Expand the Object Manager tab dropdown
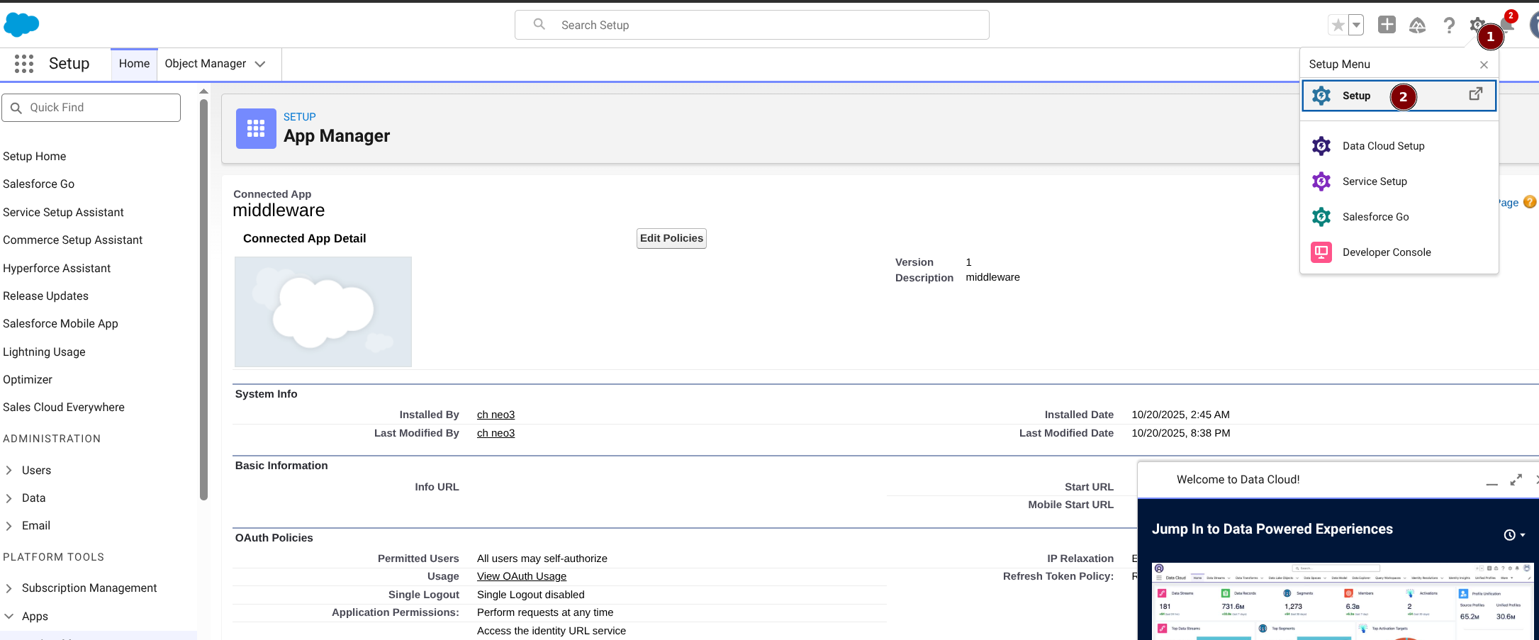 point(260,64)
